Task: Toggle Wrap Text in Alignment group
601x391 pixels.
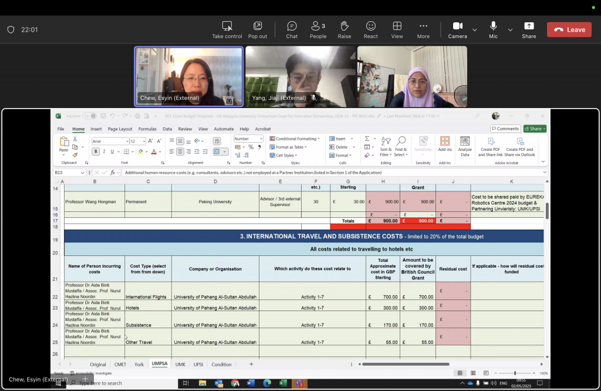Action: [x=217, y=141]
